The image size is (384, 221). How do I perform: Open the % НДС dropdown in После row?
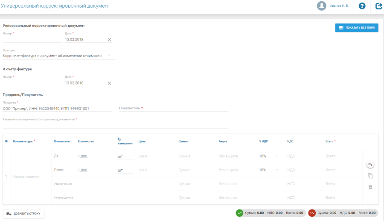[276, 170]
